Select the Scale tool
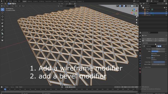Viewport: 168px width, 94px height. (2, 23)
